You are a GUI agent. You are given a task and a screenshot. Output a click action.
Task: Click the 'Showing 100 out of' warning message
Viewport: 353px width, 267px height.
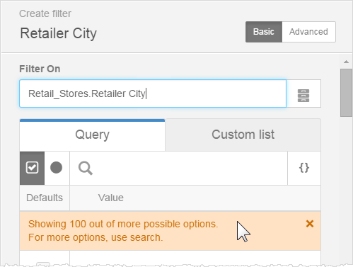coord(123,231)
